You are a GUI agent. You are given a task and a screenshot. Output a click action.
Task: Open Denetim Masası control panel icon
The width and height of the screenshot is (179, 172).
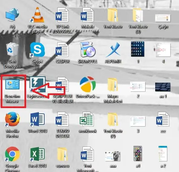(12, 84)
